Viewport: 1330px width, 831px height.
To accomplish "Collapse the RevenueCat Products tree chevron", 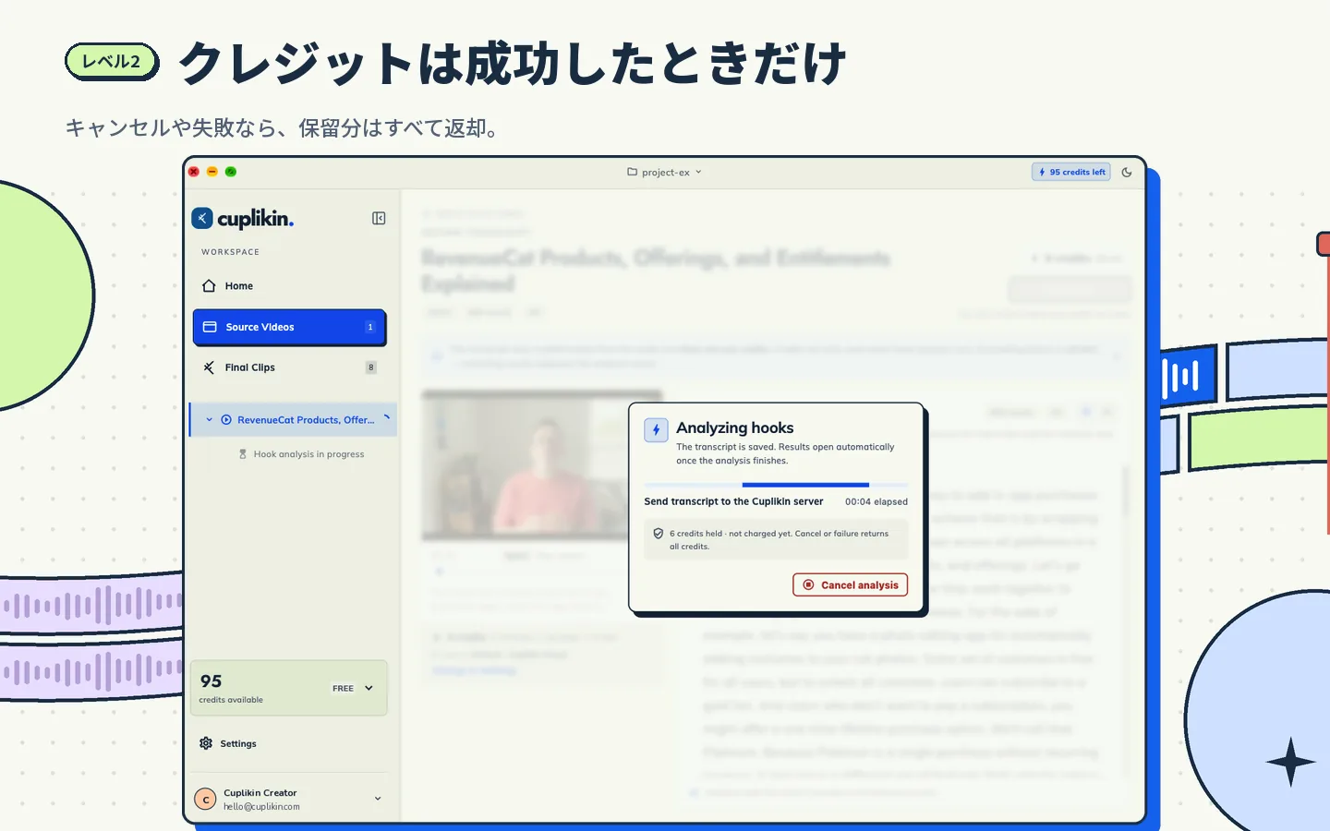I will tap(210, 420).
